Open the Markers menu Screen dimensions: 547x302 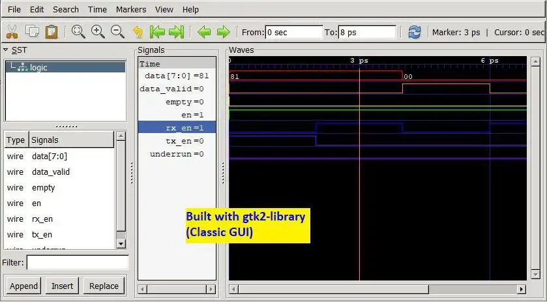click(131, 9)
